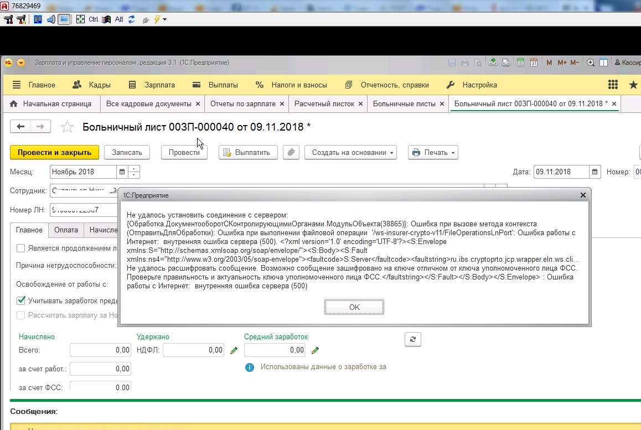This screenshot has width=641, height=430.
Task: Close the Отчеты по зарплате tab
Action: [x=282, y=104]
